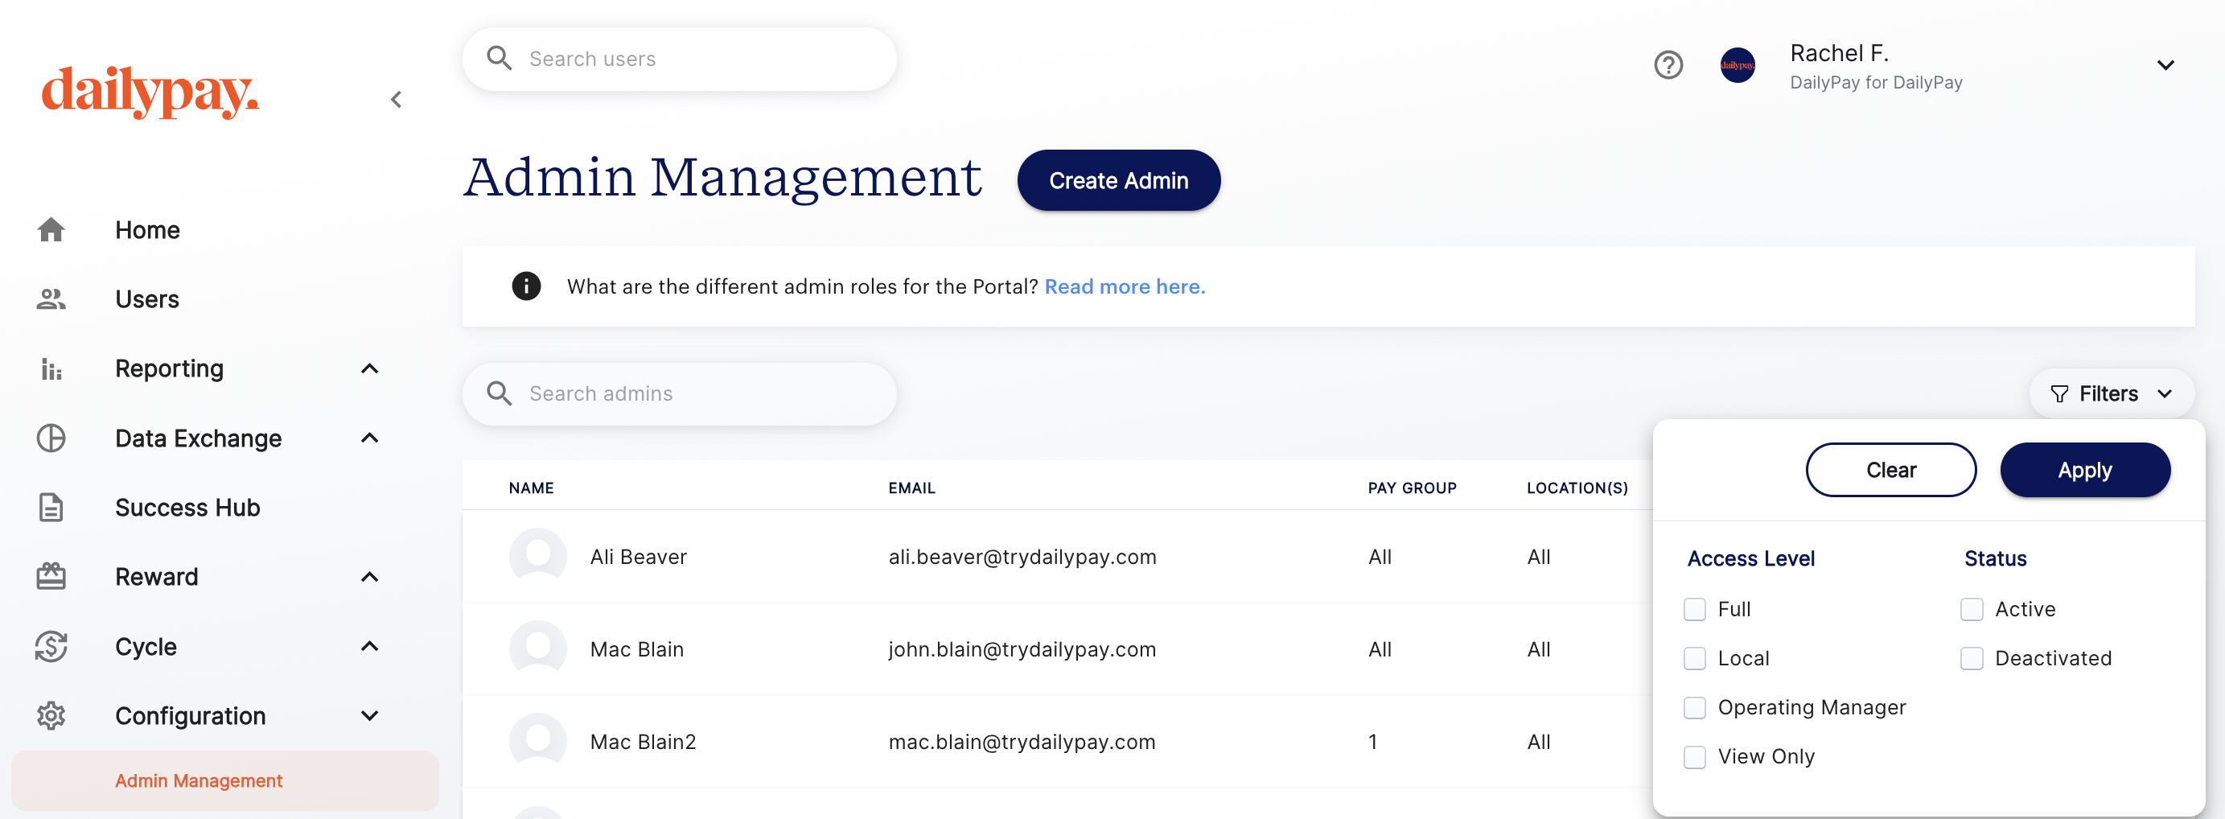The height and width of the screenshot is (819, 2225).
Task: Select Admin Management in the sidebar
Action: (224, 780)
